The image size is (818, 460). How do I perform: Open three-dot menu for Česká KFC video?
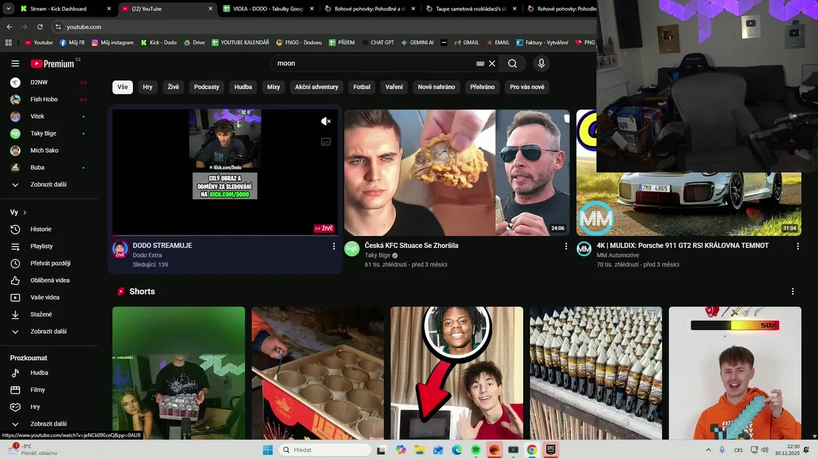point(566,246)
